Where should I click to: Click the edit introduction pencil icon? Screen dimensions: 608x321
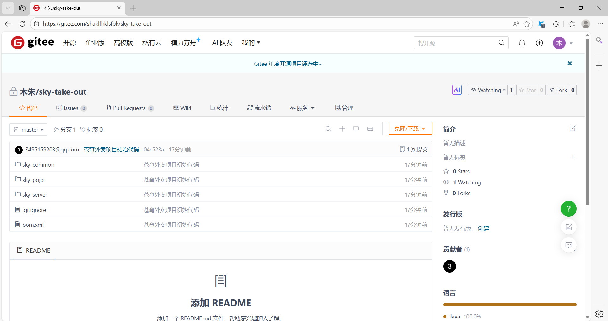coord(572,128)
